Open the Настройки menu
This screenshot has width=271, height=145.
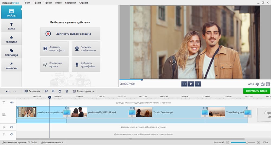(x=70, y=2)
